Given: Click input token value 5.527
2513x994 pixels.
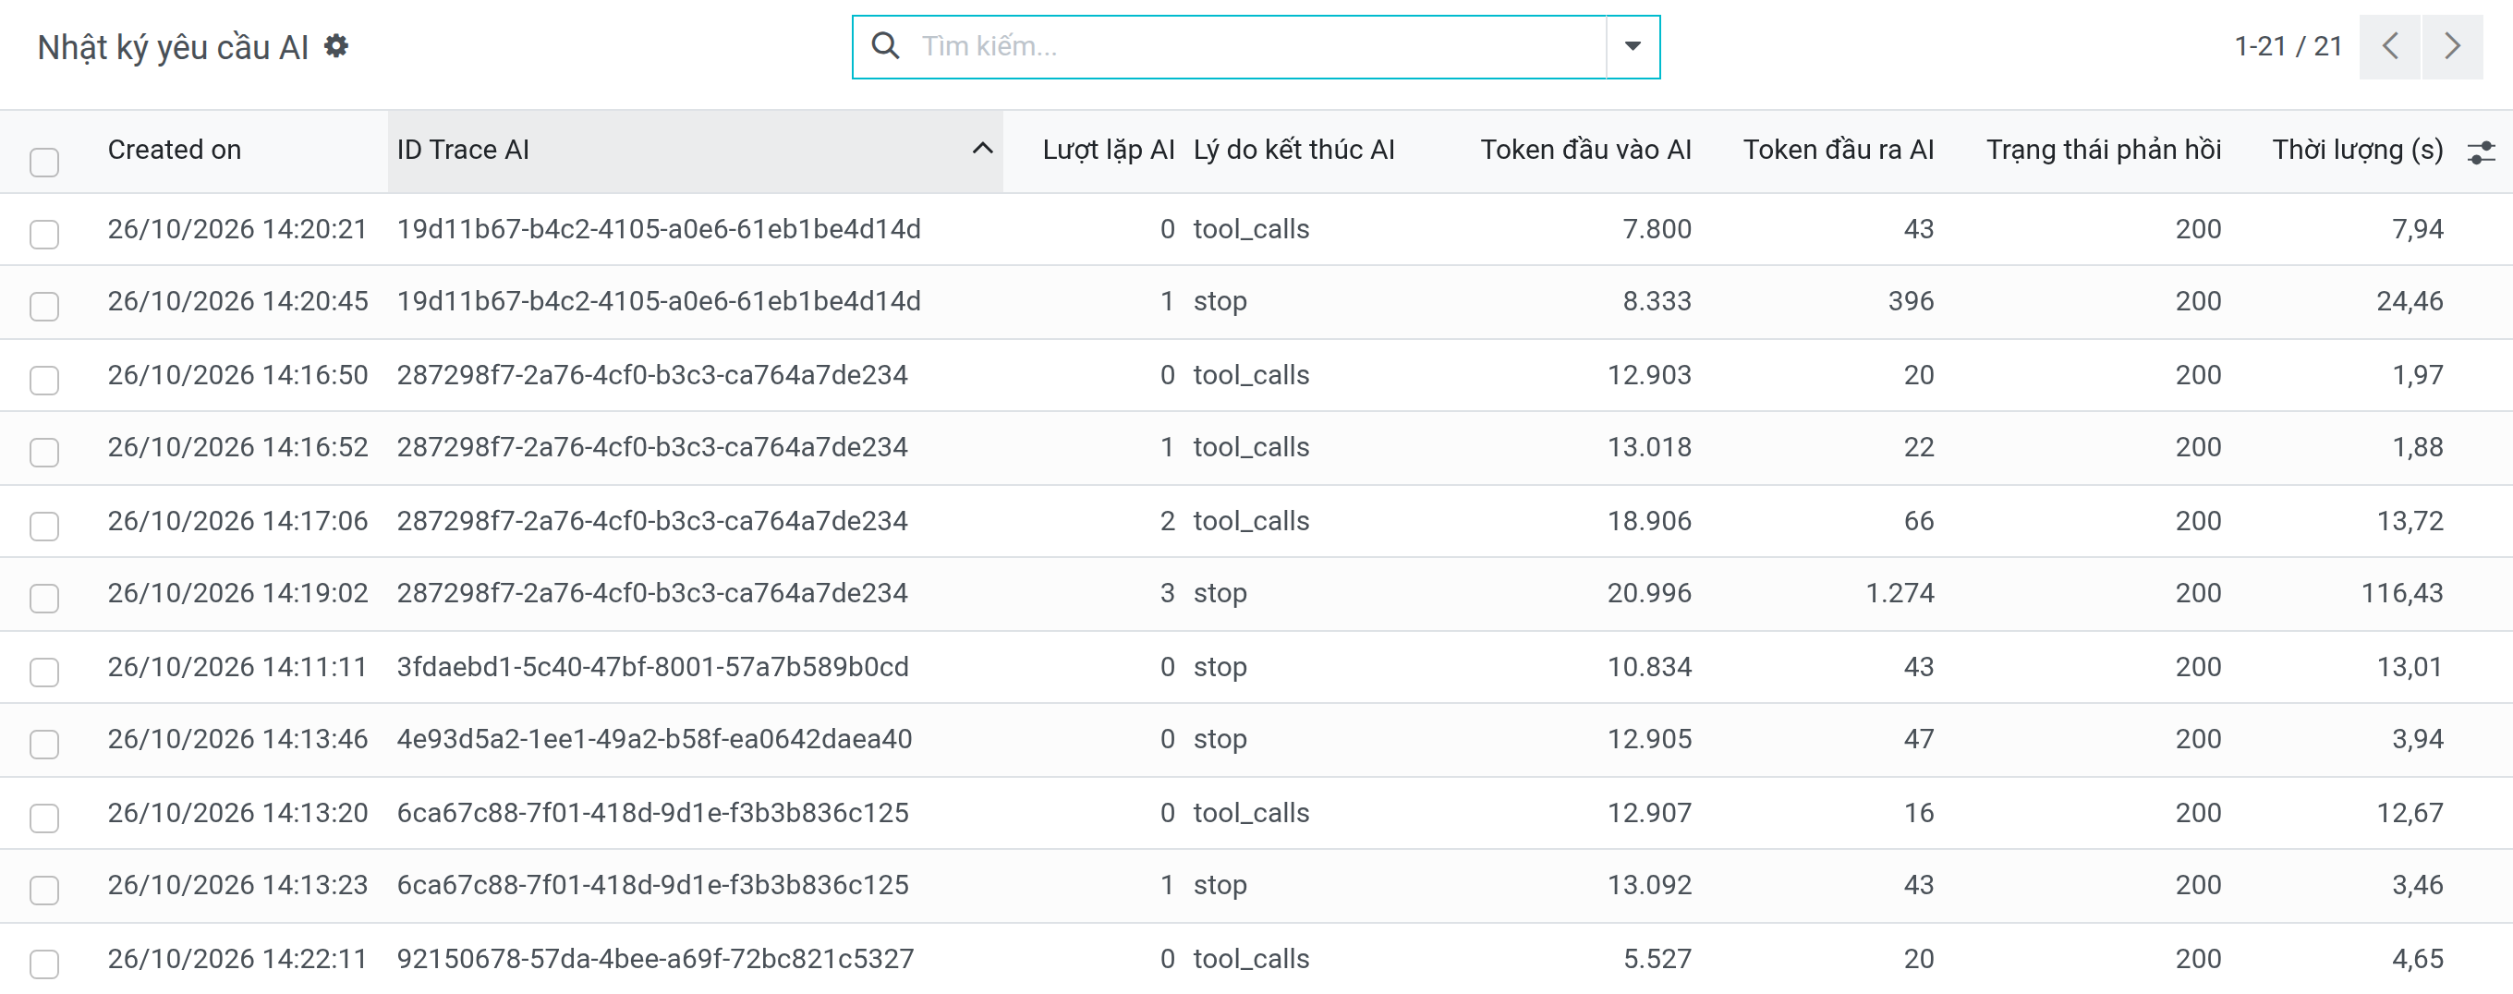Looking at the screenshot, I should click(x=1657, y=958).
